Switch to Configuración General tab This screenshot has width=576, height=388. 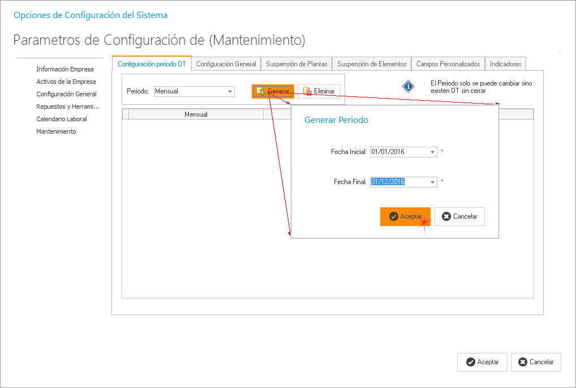tap(226, 64)
